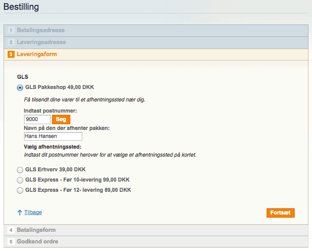Click the orange step 3 number badge
This screenshot has width=312, height=251.
click(x=11, y=55)
